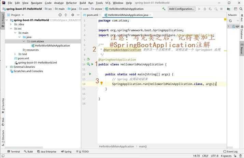Select spring-boot-01-HelloWorld.iml file
244x158 pixels.
point(36,63)
